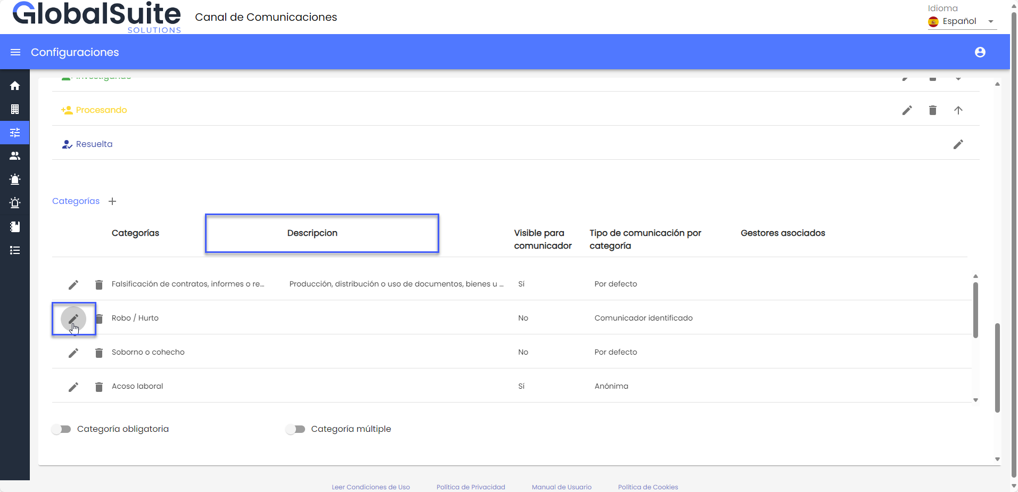Go to home in the sidebar

coord(15,86)
